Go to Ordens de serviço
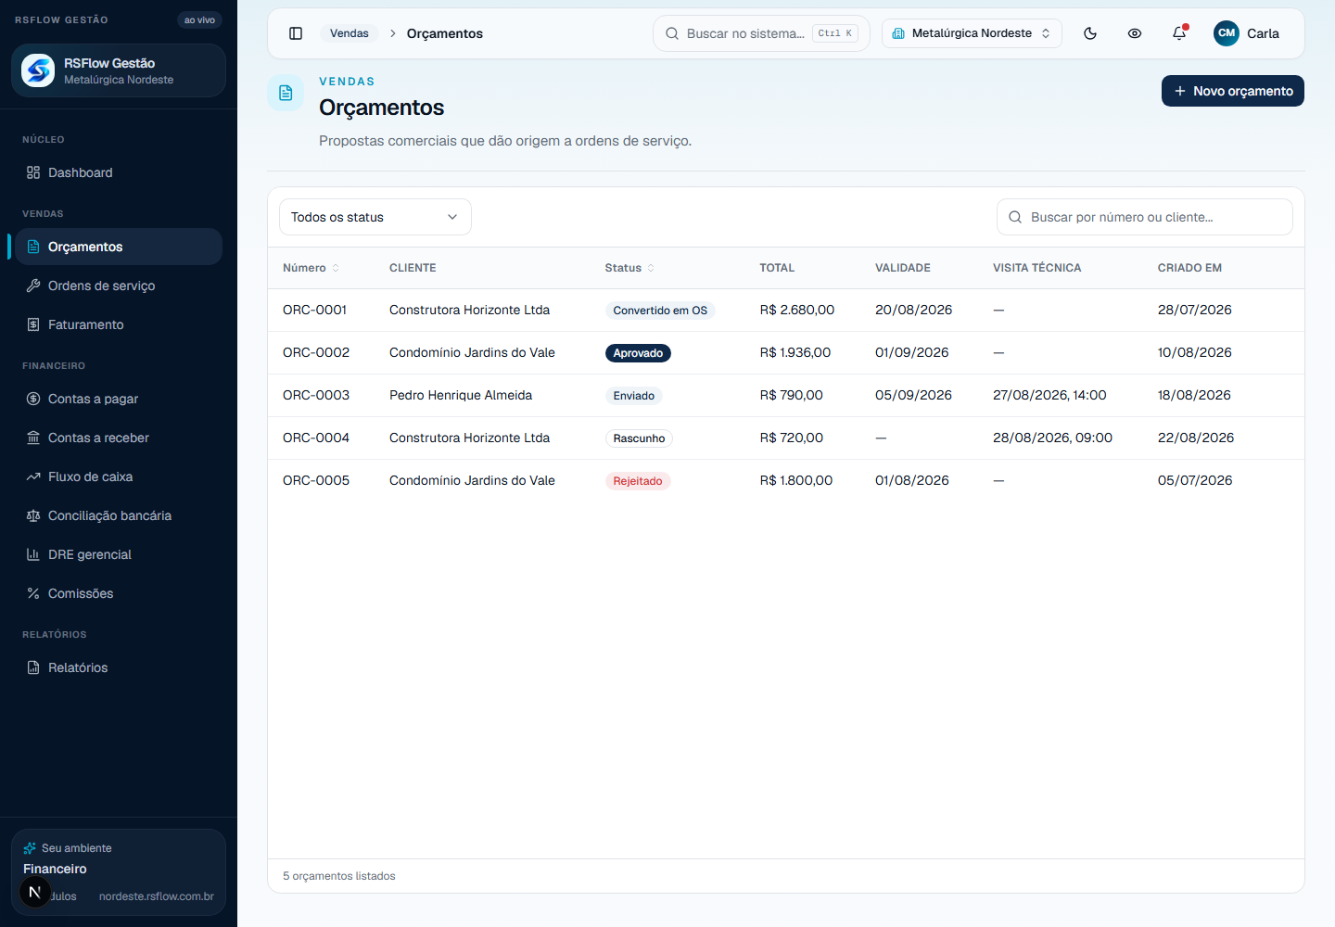 point(119,286)
